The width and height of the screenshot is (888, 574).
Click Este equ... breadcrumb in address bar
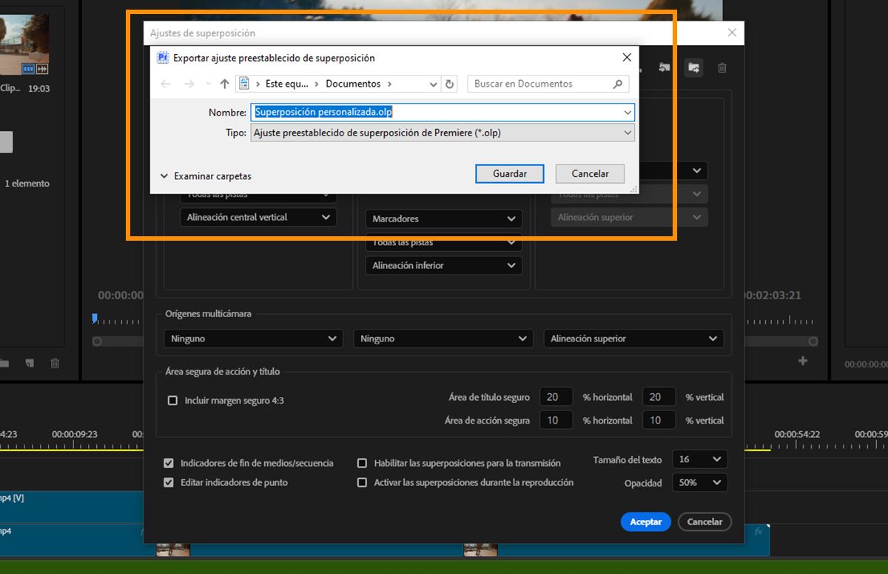point(286,84)
